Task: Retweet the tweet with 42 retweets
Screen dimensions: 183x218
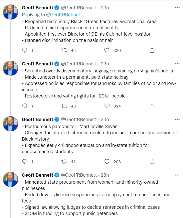Action: [64, 162]
